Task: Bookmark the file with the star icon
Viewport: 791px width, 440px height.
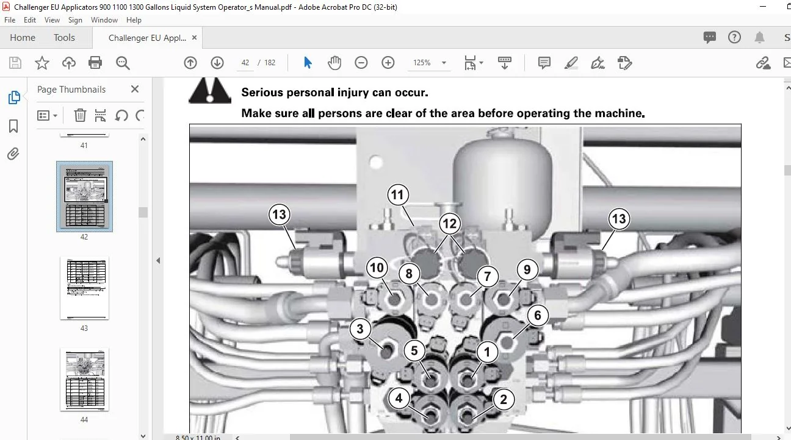Action: 42,63
